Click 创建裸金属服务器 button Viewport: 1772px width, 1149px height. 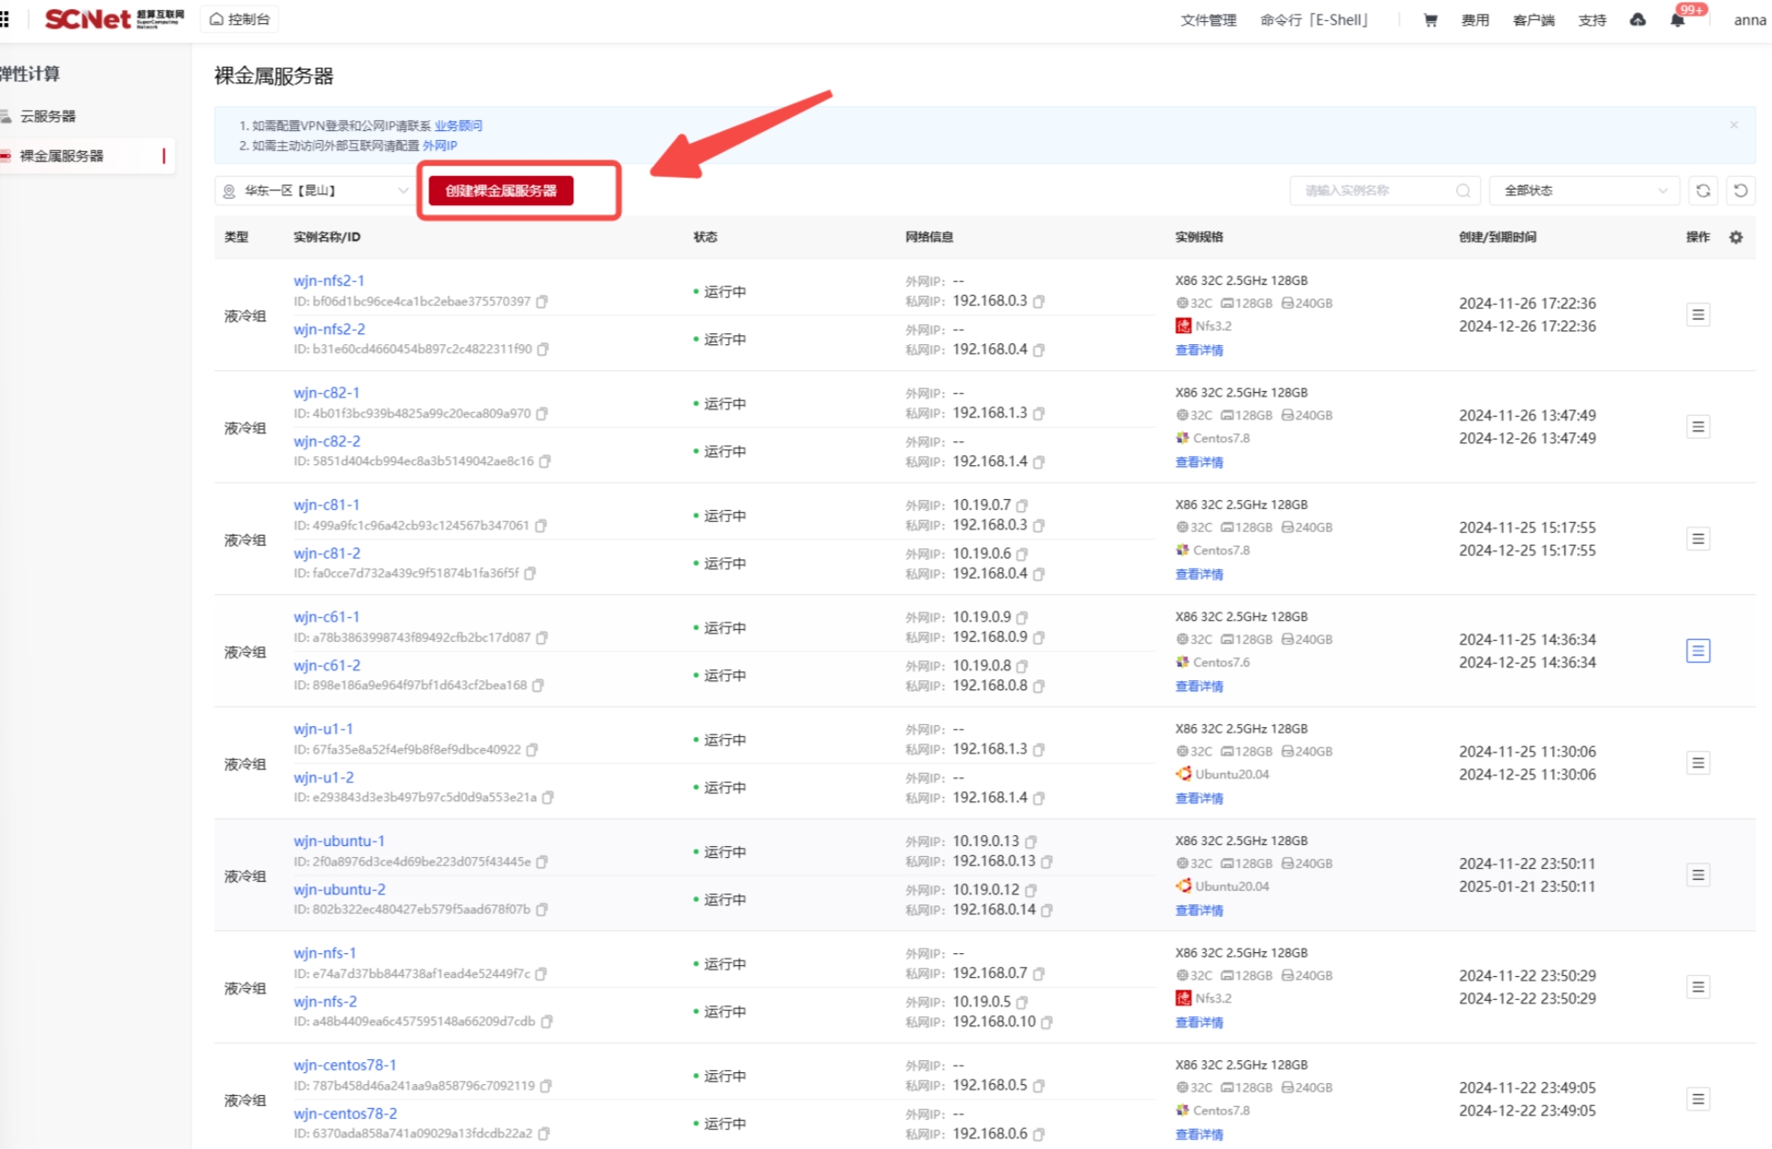[x=501, y=190]
